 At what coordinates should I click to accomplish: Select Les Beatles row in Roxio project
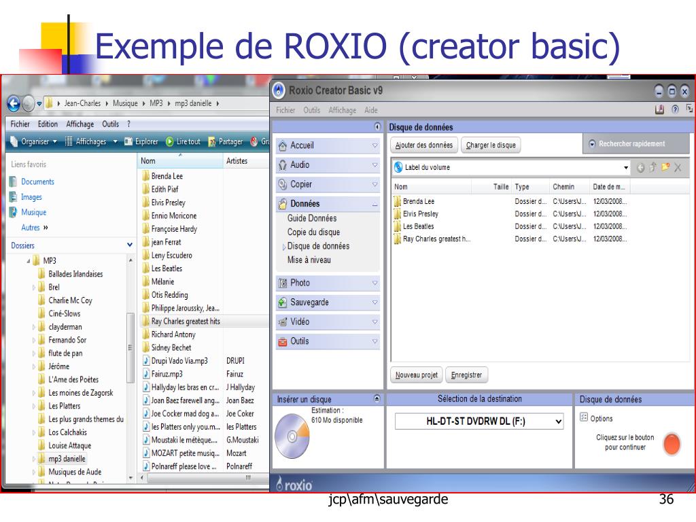(510, 226)
